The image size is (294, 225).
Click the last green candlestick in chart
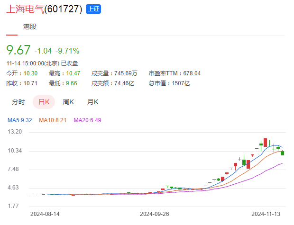point(282,153)
